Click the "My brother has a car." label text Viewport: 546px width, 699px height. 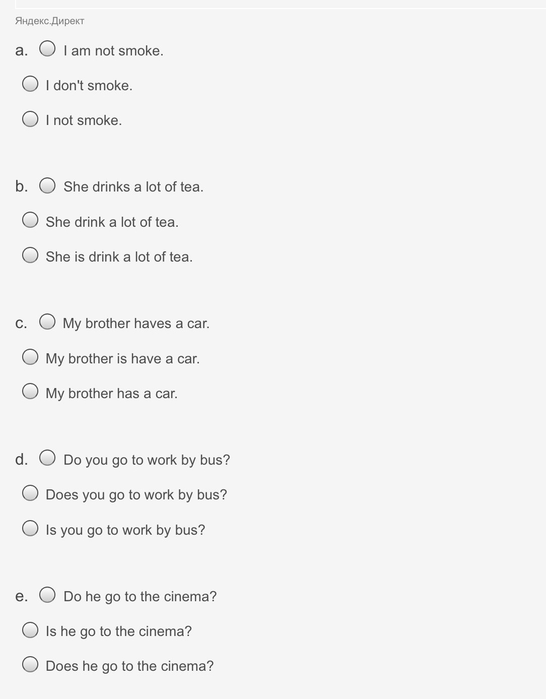click(111, 393)
